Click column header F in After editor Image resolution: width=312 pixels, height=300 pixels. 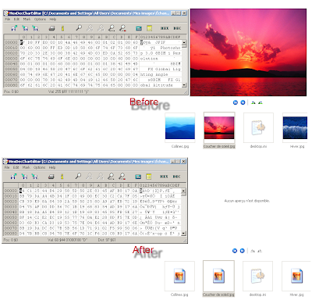click(x=135, y=185)
